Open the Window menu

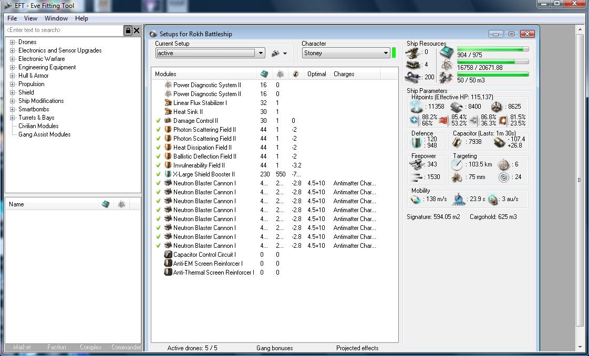56,18
